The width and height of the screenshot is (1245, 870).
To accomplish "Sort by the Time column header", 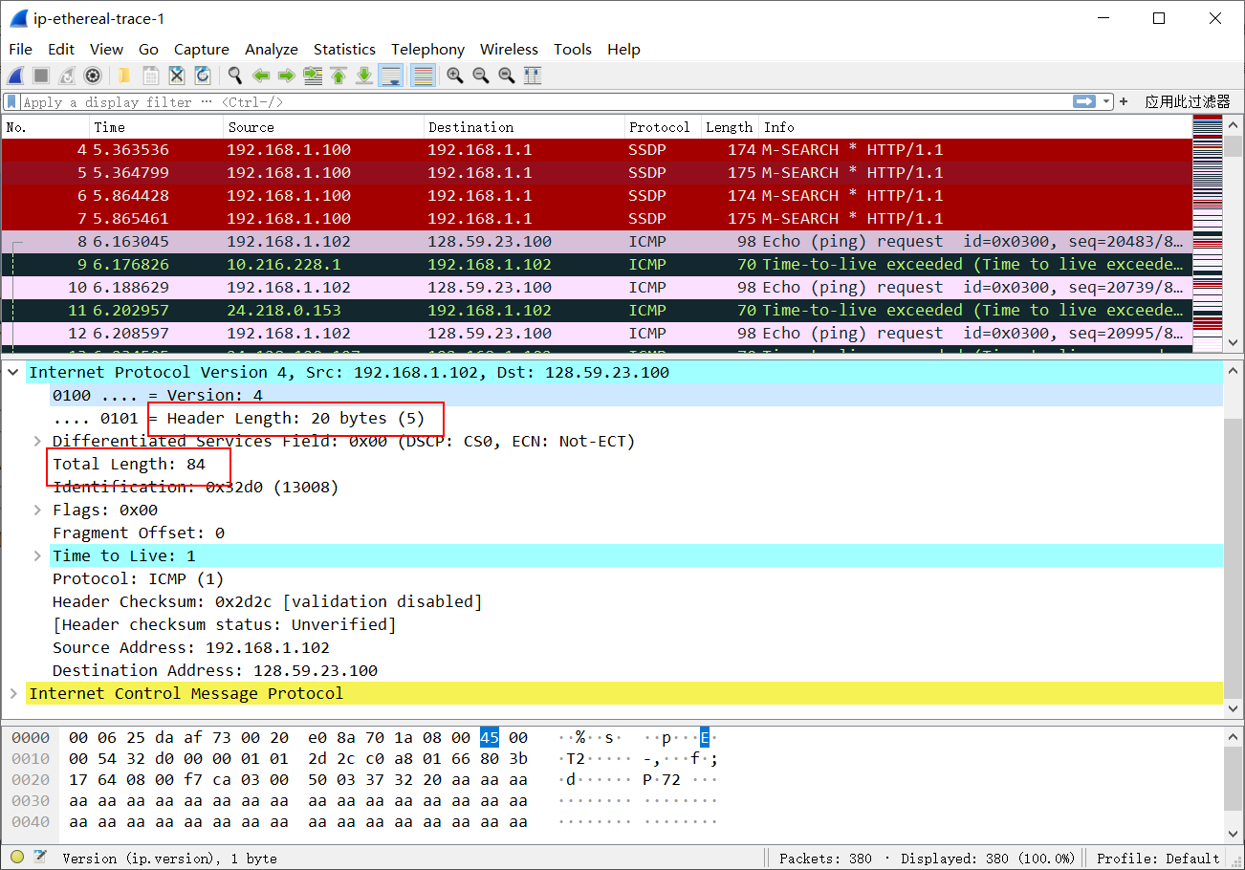I will click(x=157, y=127).
